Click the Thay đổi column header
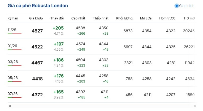Viewport: 203px width, 111px height. [57, 18]
